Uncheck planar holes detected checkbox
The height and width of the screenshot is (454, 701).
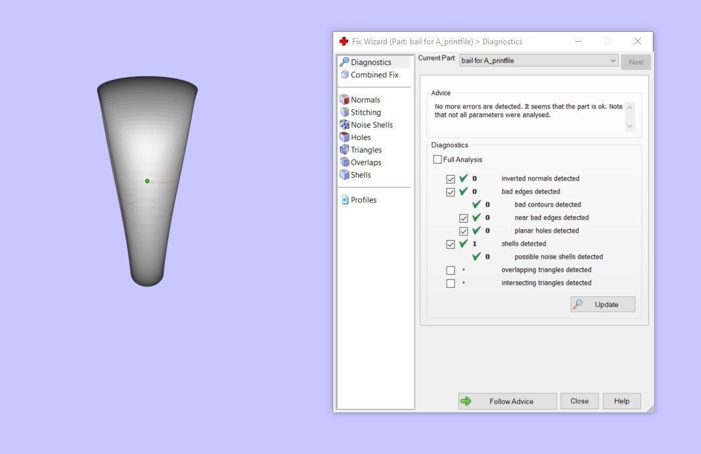[463, 231]
